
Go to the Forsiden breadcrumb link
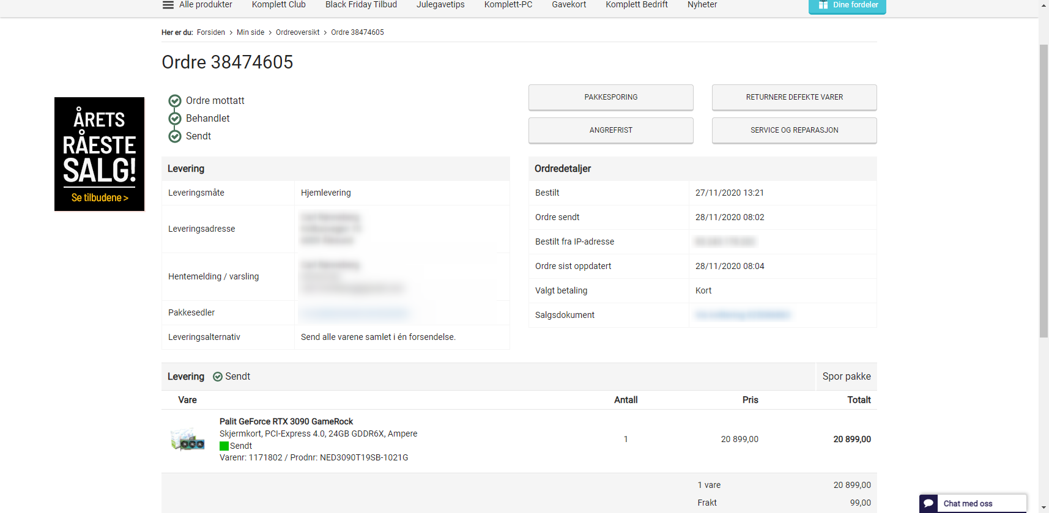tap(211, 32)
